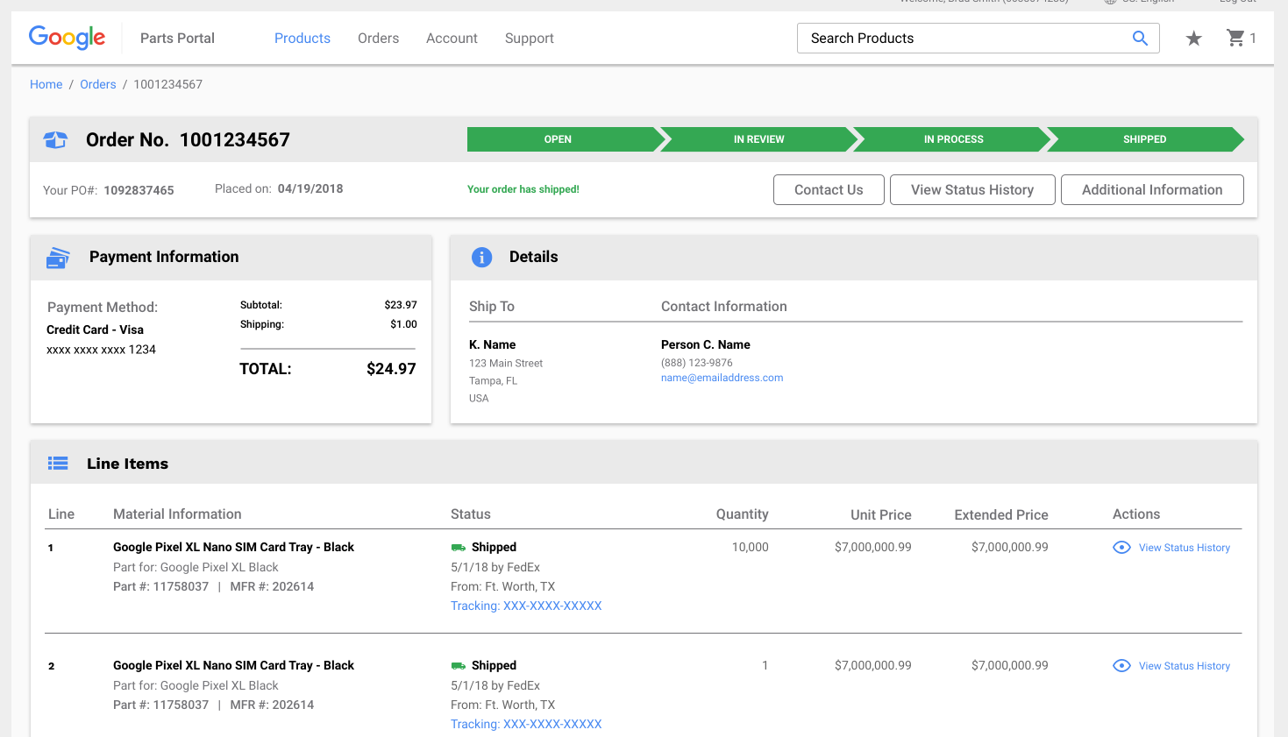Click the blue info icon next to Details
This screenshot has width=1288, height=737.
tap(481, 257)
